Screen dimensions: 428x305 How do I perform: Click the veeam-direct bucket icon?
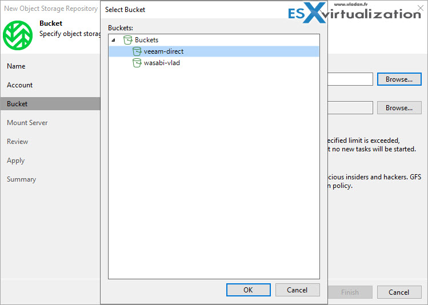click(x=137, y=51)
